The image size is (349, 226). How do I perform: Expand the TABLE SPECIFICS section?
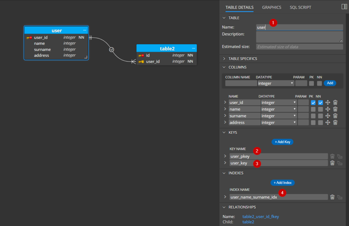224,59
